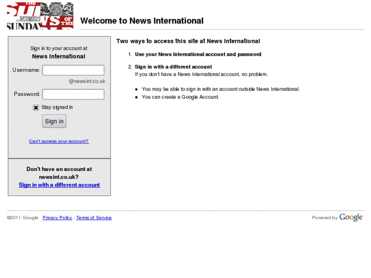Click 'Use your News International account and password'
The image size is (371, 278).
coord(198,55)
